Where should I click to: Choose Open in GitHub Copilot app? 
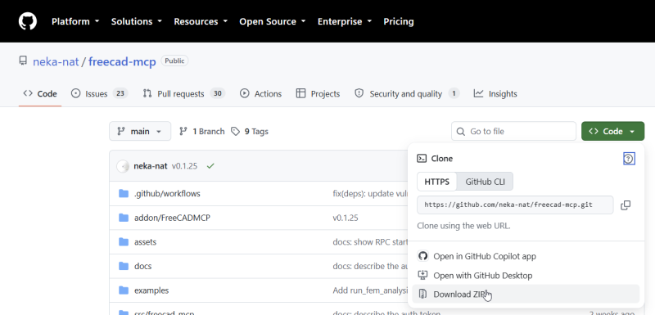[x=526, y=256]
